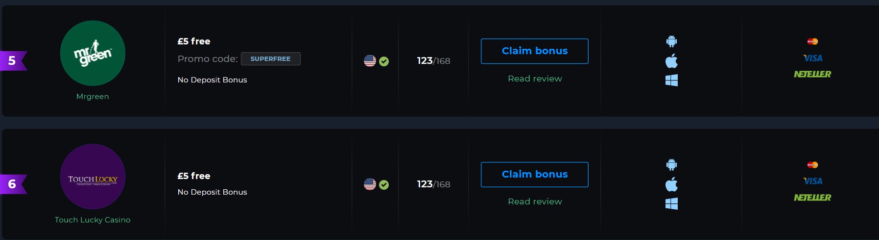
Task: Click green checkmark beside flag in Touch Lucky row
Action: pos(384,185)
